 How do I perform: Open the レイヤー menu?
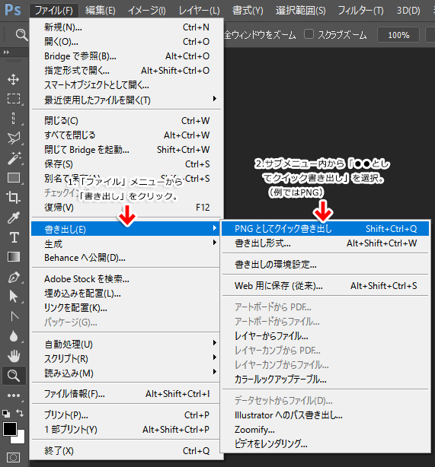[x=199, y=11]
